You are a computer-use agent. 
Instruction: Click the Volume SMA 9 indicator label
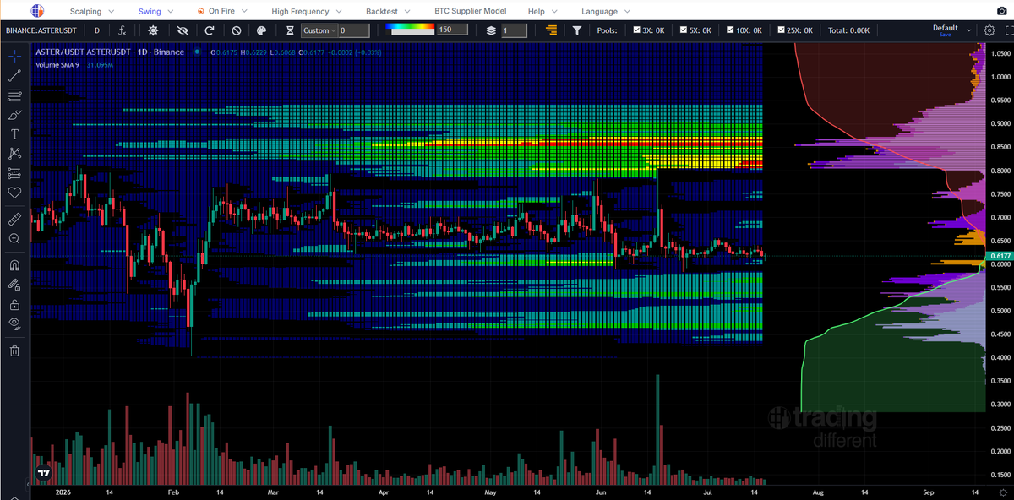click(57, 63)
